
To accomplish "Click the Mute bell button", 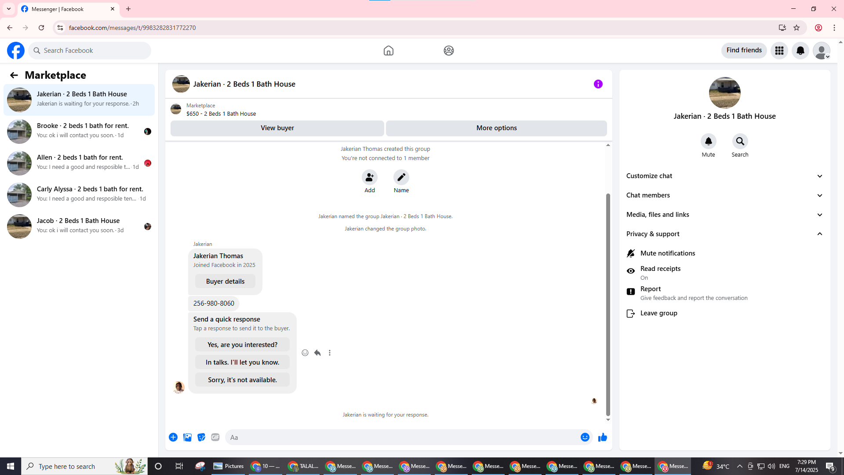I will 708,142.
